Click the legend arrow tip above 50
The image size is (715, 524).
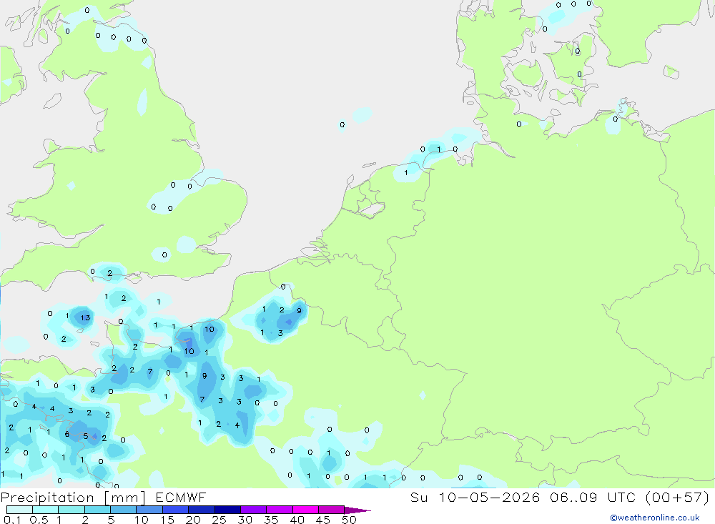[357, 510]
